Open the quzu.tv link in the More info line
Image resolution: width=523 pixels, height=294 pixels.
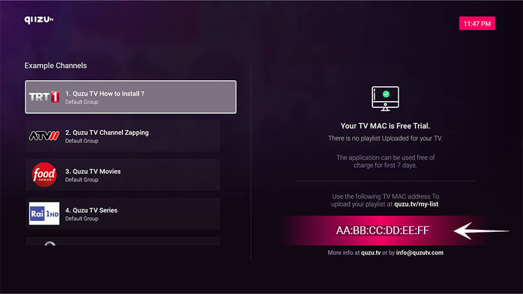point(369,253)
